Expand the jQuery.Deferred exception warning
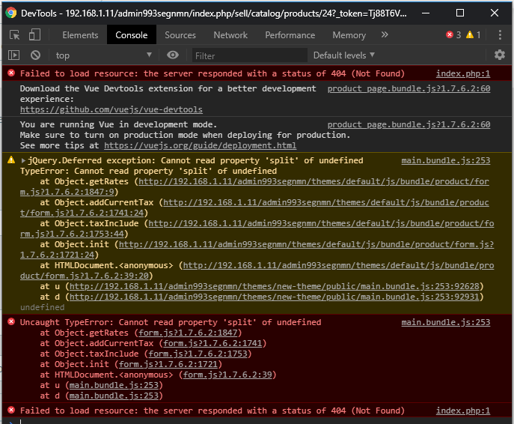Screen dimensions: 514x424 (x=23, y=160)
